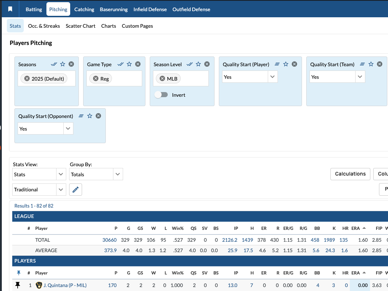
Task: Click select-all checkmarks icon on Season Level
Action: [189, 64]
